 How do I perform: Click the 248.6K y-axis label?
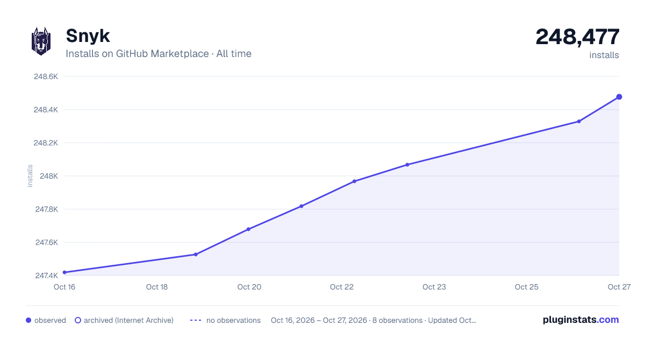[46, 77]
